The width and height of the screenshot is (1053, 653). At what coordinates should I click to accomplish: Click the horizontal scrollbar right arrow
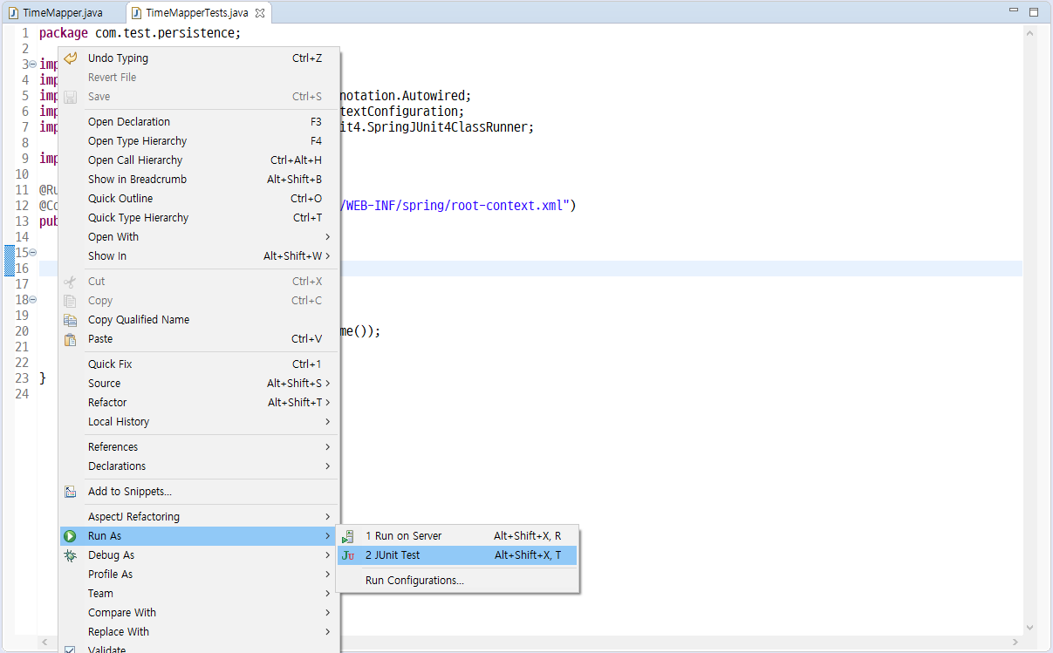coord(1015,643)
